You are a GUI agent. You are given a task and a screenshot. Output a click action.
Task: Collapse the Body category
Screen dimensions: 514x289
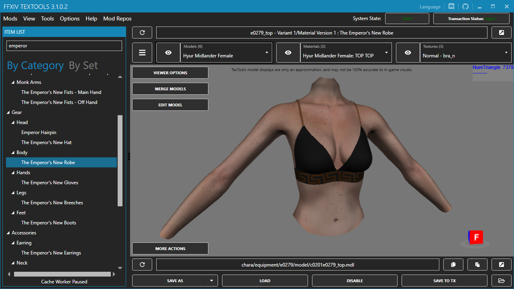13,153
